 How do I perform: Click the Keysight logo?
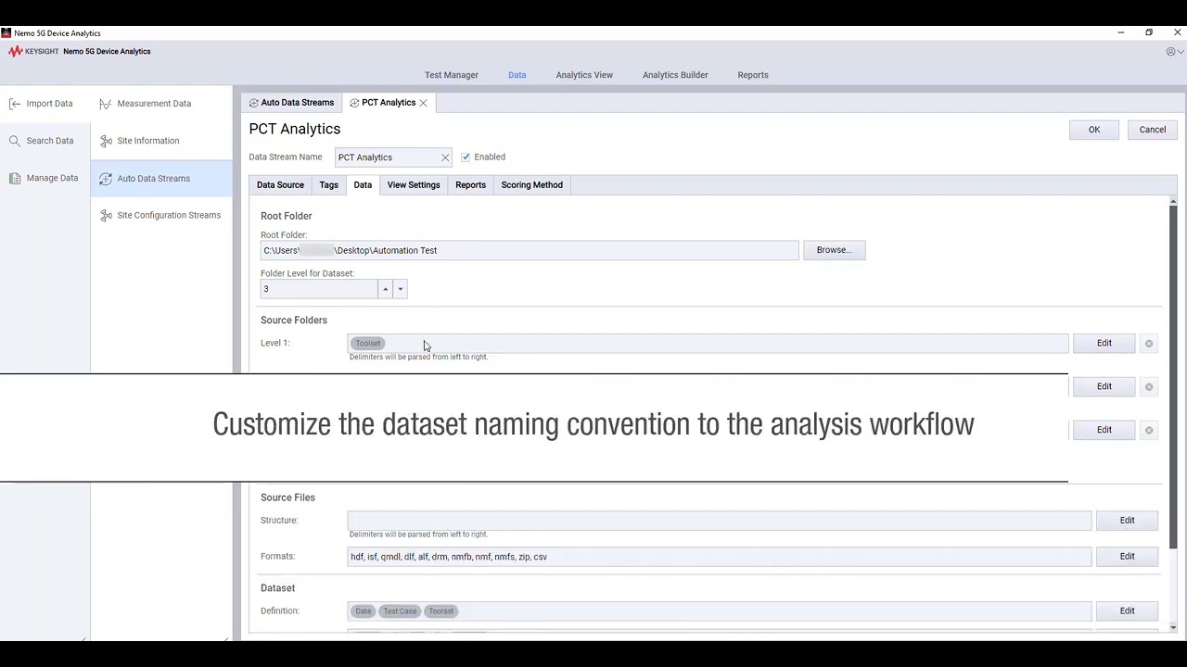(x=33, y=52)
